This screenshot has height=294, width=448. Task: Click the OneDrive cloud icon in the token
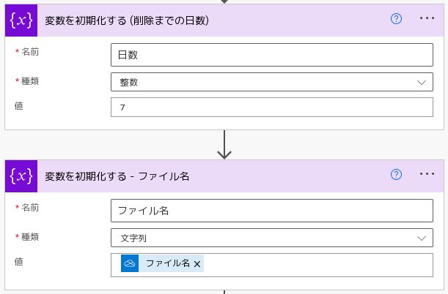pos(130,263)
